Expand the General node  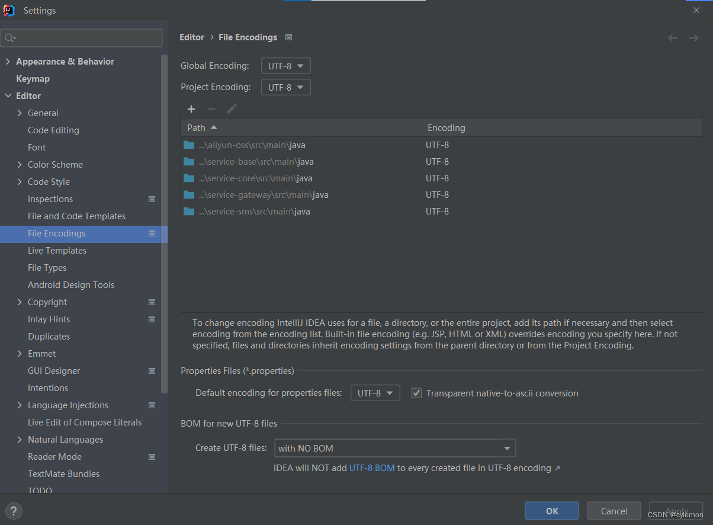tap(20, 113)
